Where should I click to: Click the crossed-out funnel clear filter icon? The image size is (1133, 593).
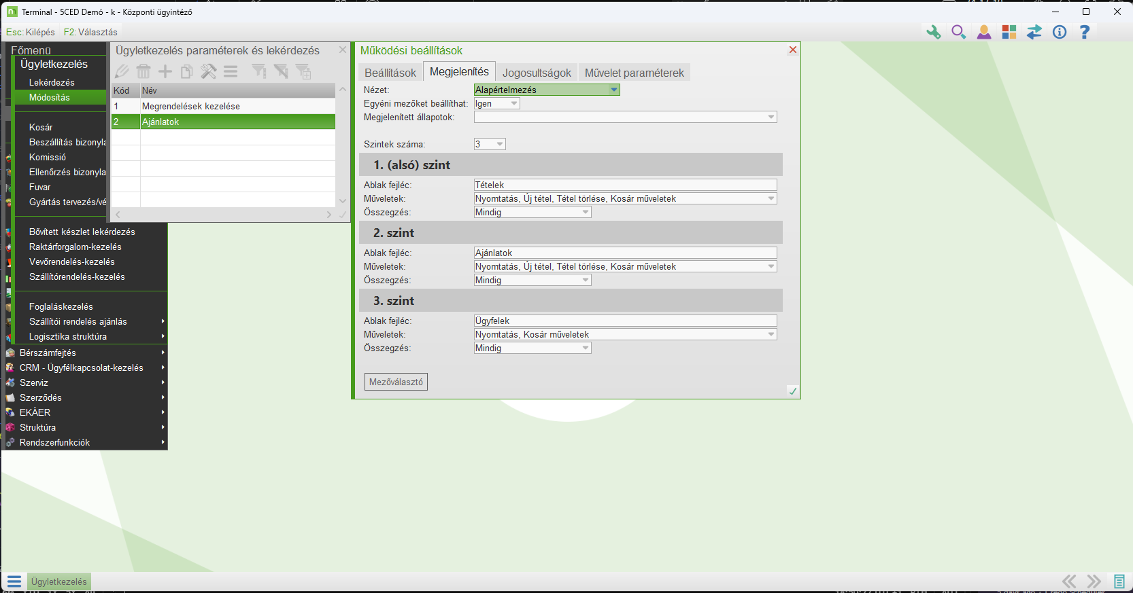[x=281, y=71]
